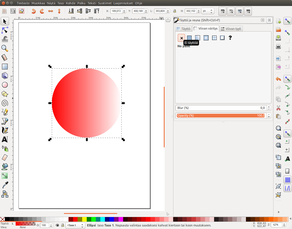Click the No paint X button
The image size is (292, 229).
coord(181,38)
